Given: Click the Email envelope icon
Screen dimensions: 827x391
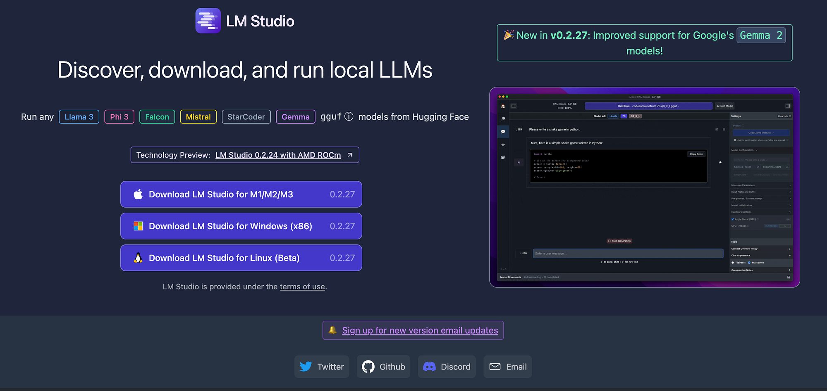Looking at the screenshot, I should 495,367.
